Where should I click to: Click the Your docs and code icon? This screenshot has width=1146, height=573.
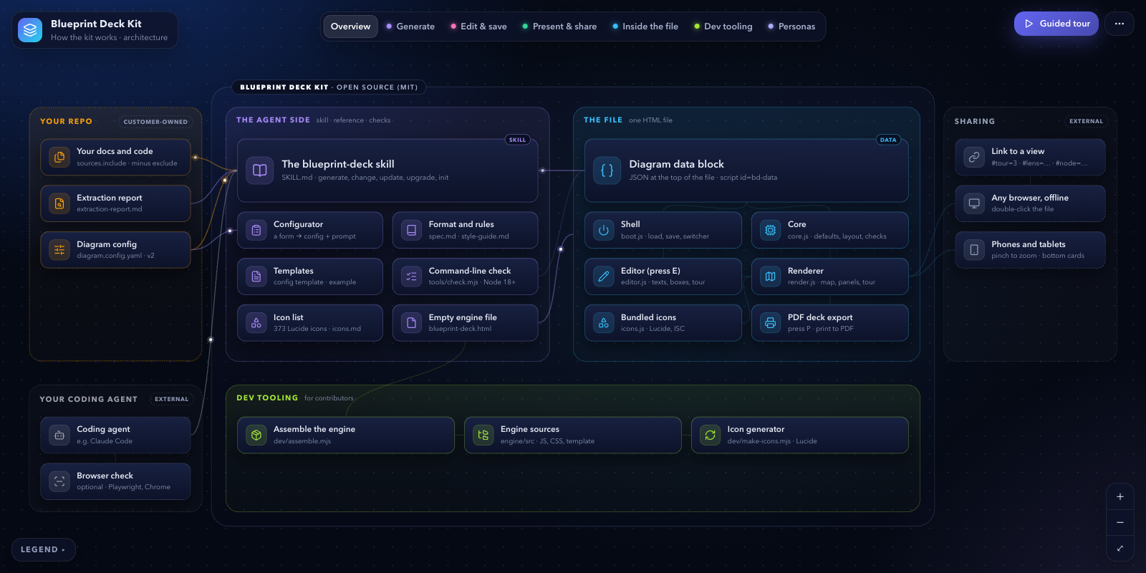pyautogui.click(x=59, y=157)
